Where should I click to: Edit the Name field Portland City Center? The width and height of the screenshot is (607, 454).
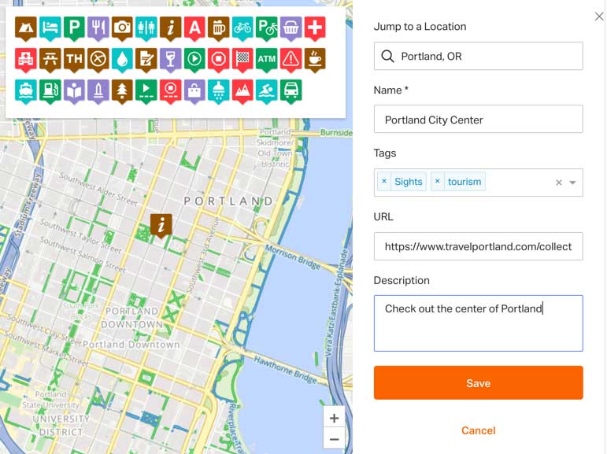click(478, 120)
